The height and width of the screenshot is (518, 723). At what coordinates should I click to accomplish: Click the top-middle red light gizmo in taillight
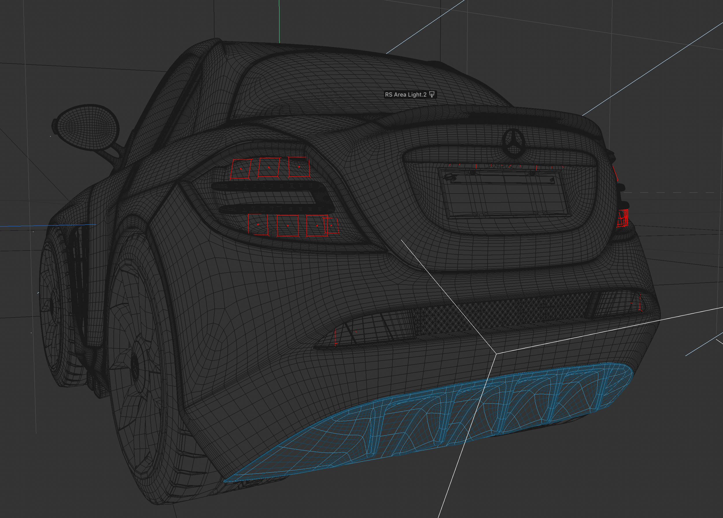[x=269, y=167]
